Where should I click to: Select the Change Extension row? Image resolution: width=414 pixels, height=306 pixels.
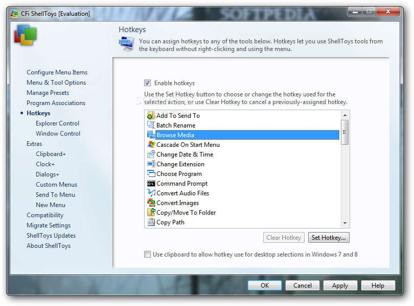(242, 164)
